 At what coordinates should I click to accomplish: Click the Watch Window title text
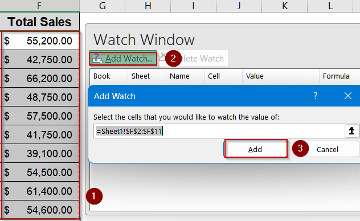[x=144, y=40]
